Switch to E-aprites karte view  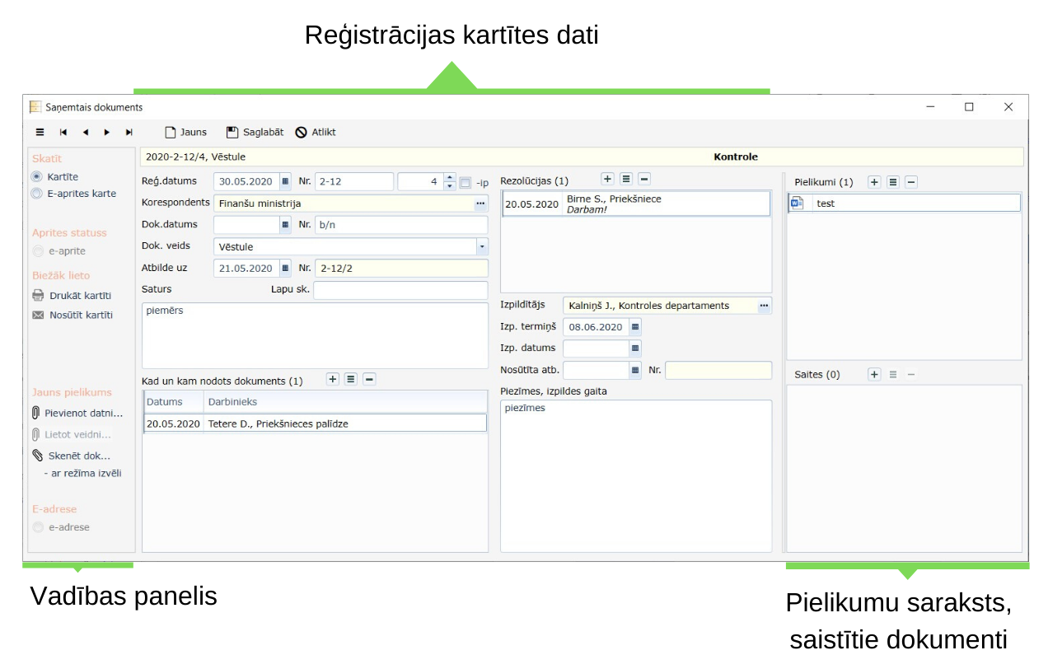tap(36, 194)
